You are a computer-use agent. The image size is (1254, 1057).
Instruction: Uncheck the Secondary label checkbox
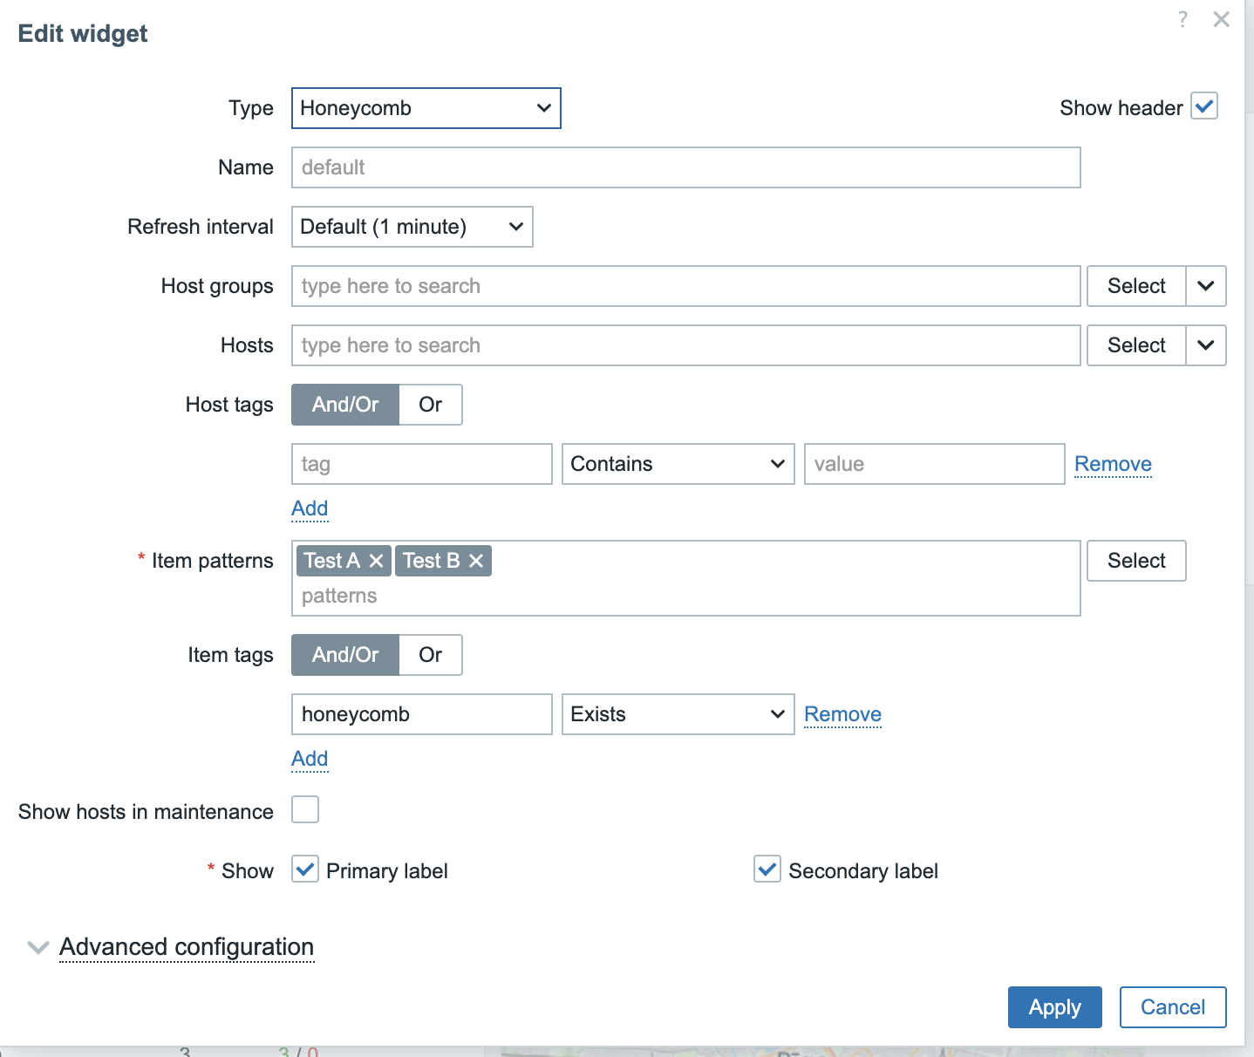point(767,869)
